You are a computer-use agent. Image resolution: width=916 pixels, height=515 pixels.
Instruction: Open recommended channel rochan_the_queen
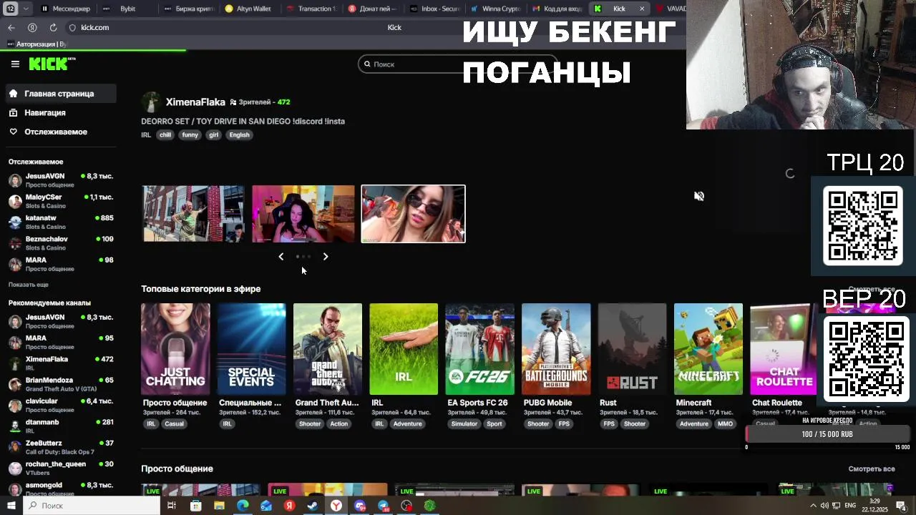(61, 468)
